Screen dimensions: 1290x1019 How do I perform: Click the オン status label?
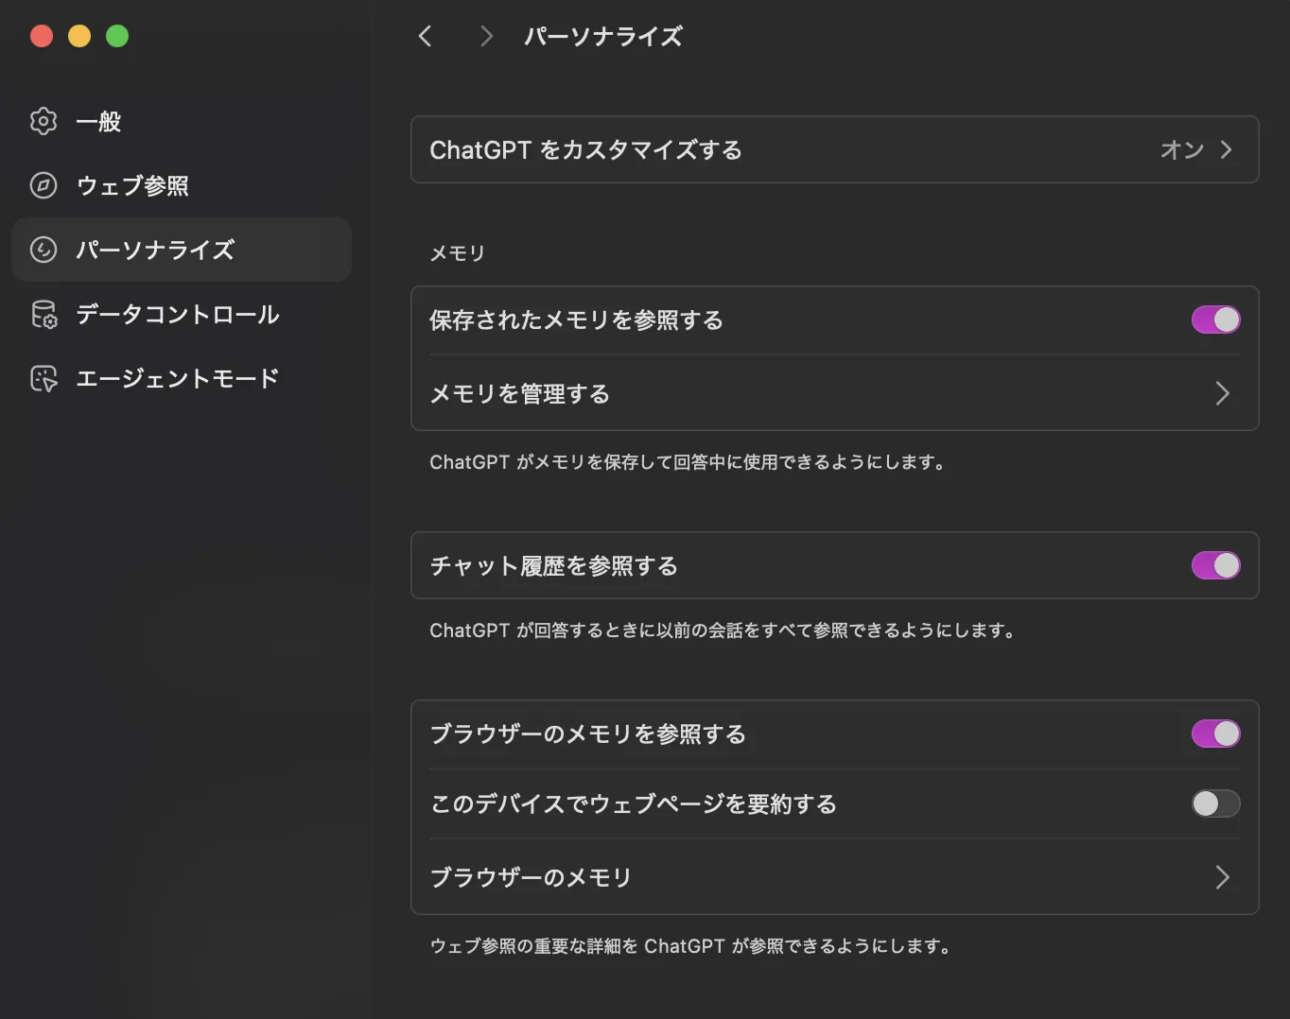[1180, 149]
